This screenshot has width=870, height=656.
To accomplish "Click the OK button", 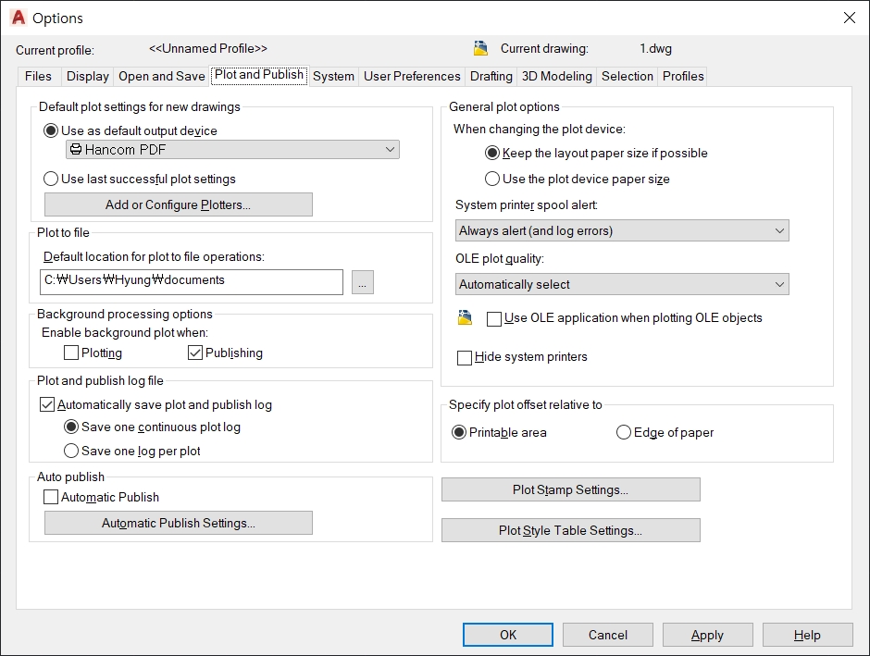I will [x=508, y=635].
